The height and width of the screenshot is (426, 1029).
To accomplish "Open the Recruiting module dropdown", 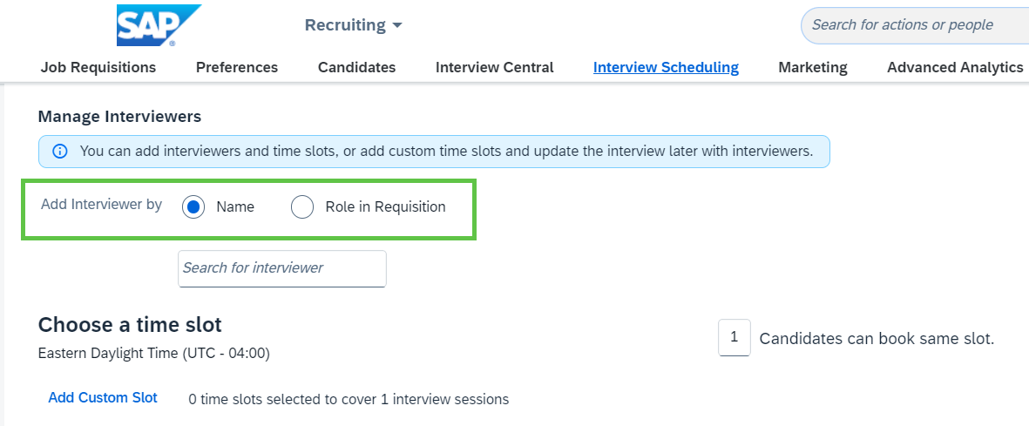I will tap(353, 25).
